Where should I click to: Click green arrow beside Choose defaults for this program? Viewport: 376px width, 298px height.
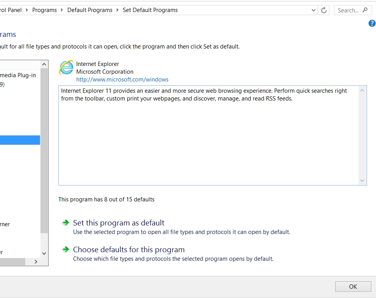click(x=65, y=249)
